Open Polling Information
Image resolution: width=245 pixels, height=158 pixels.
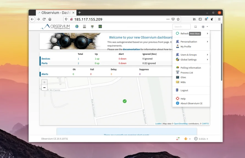(191, 68)
